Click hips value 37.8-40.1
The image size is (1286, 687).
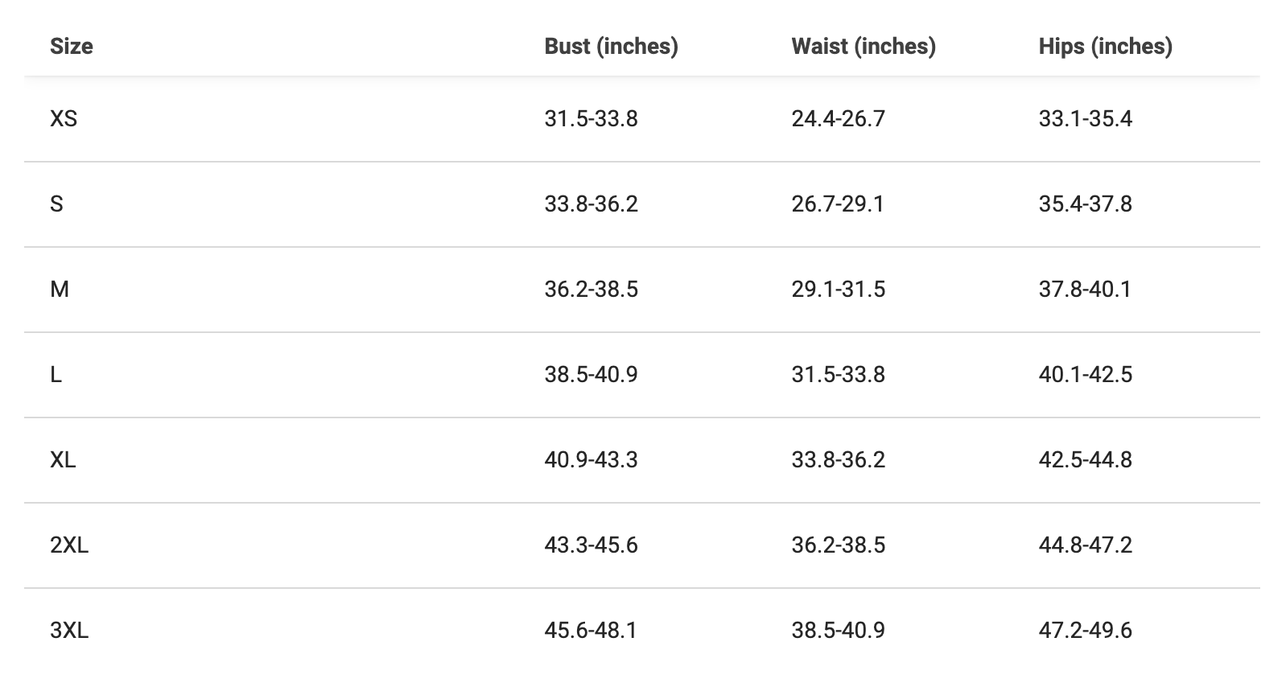point(1085,290)
